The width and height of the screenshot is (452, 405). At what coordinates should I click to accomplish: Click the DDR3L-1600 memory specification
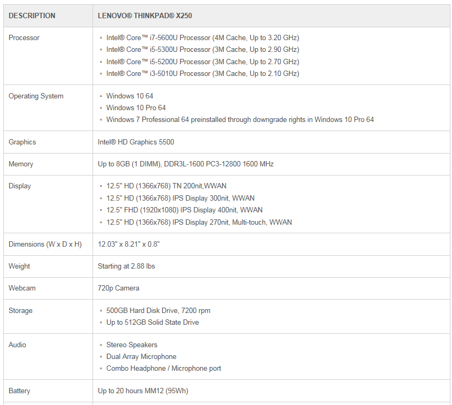[x=186, y=164]
